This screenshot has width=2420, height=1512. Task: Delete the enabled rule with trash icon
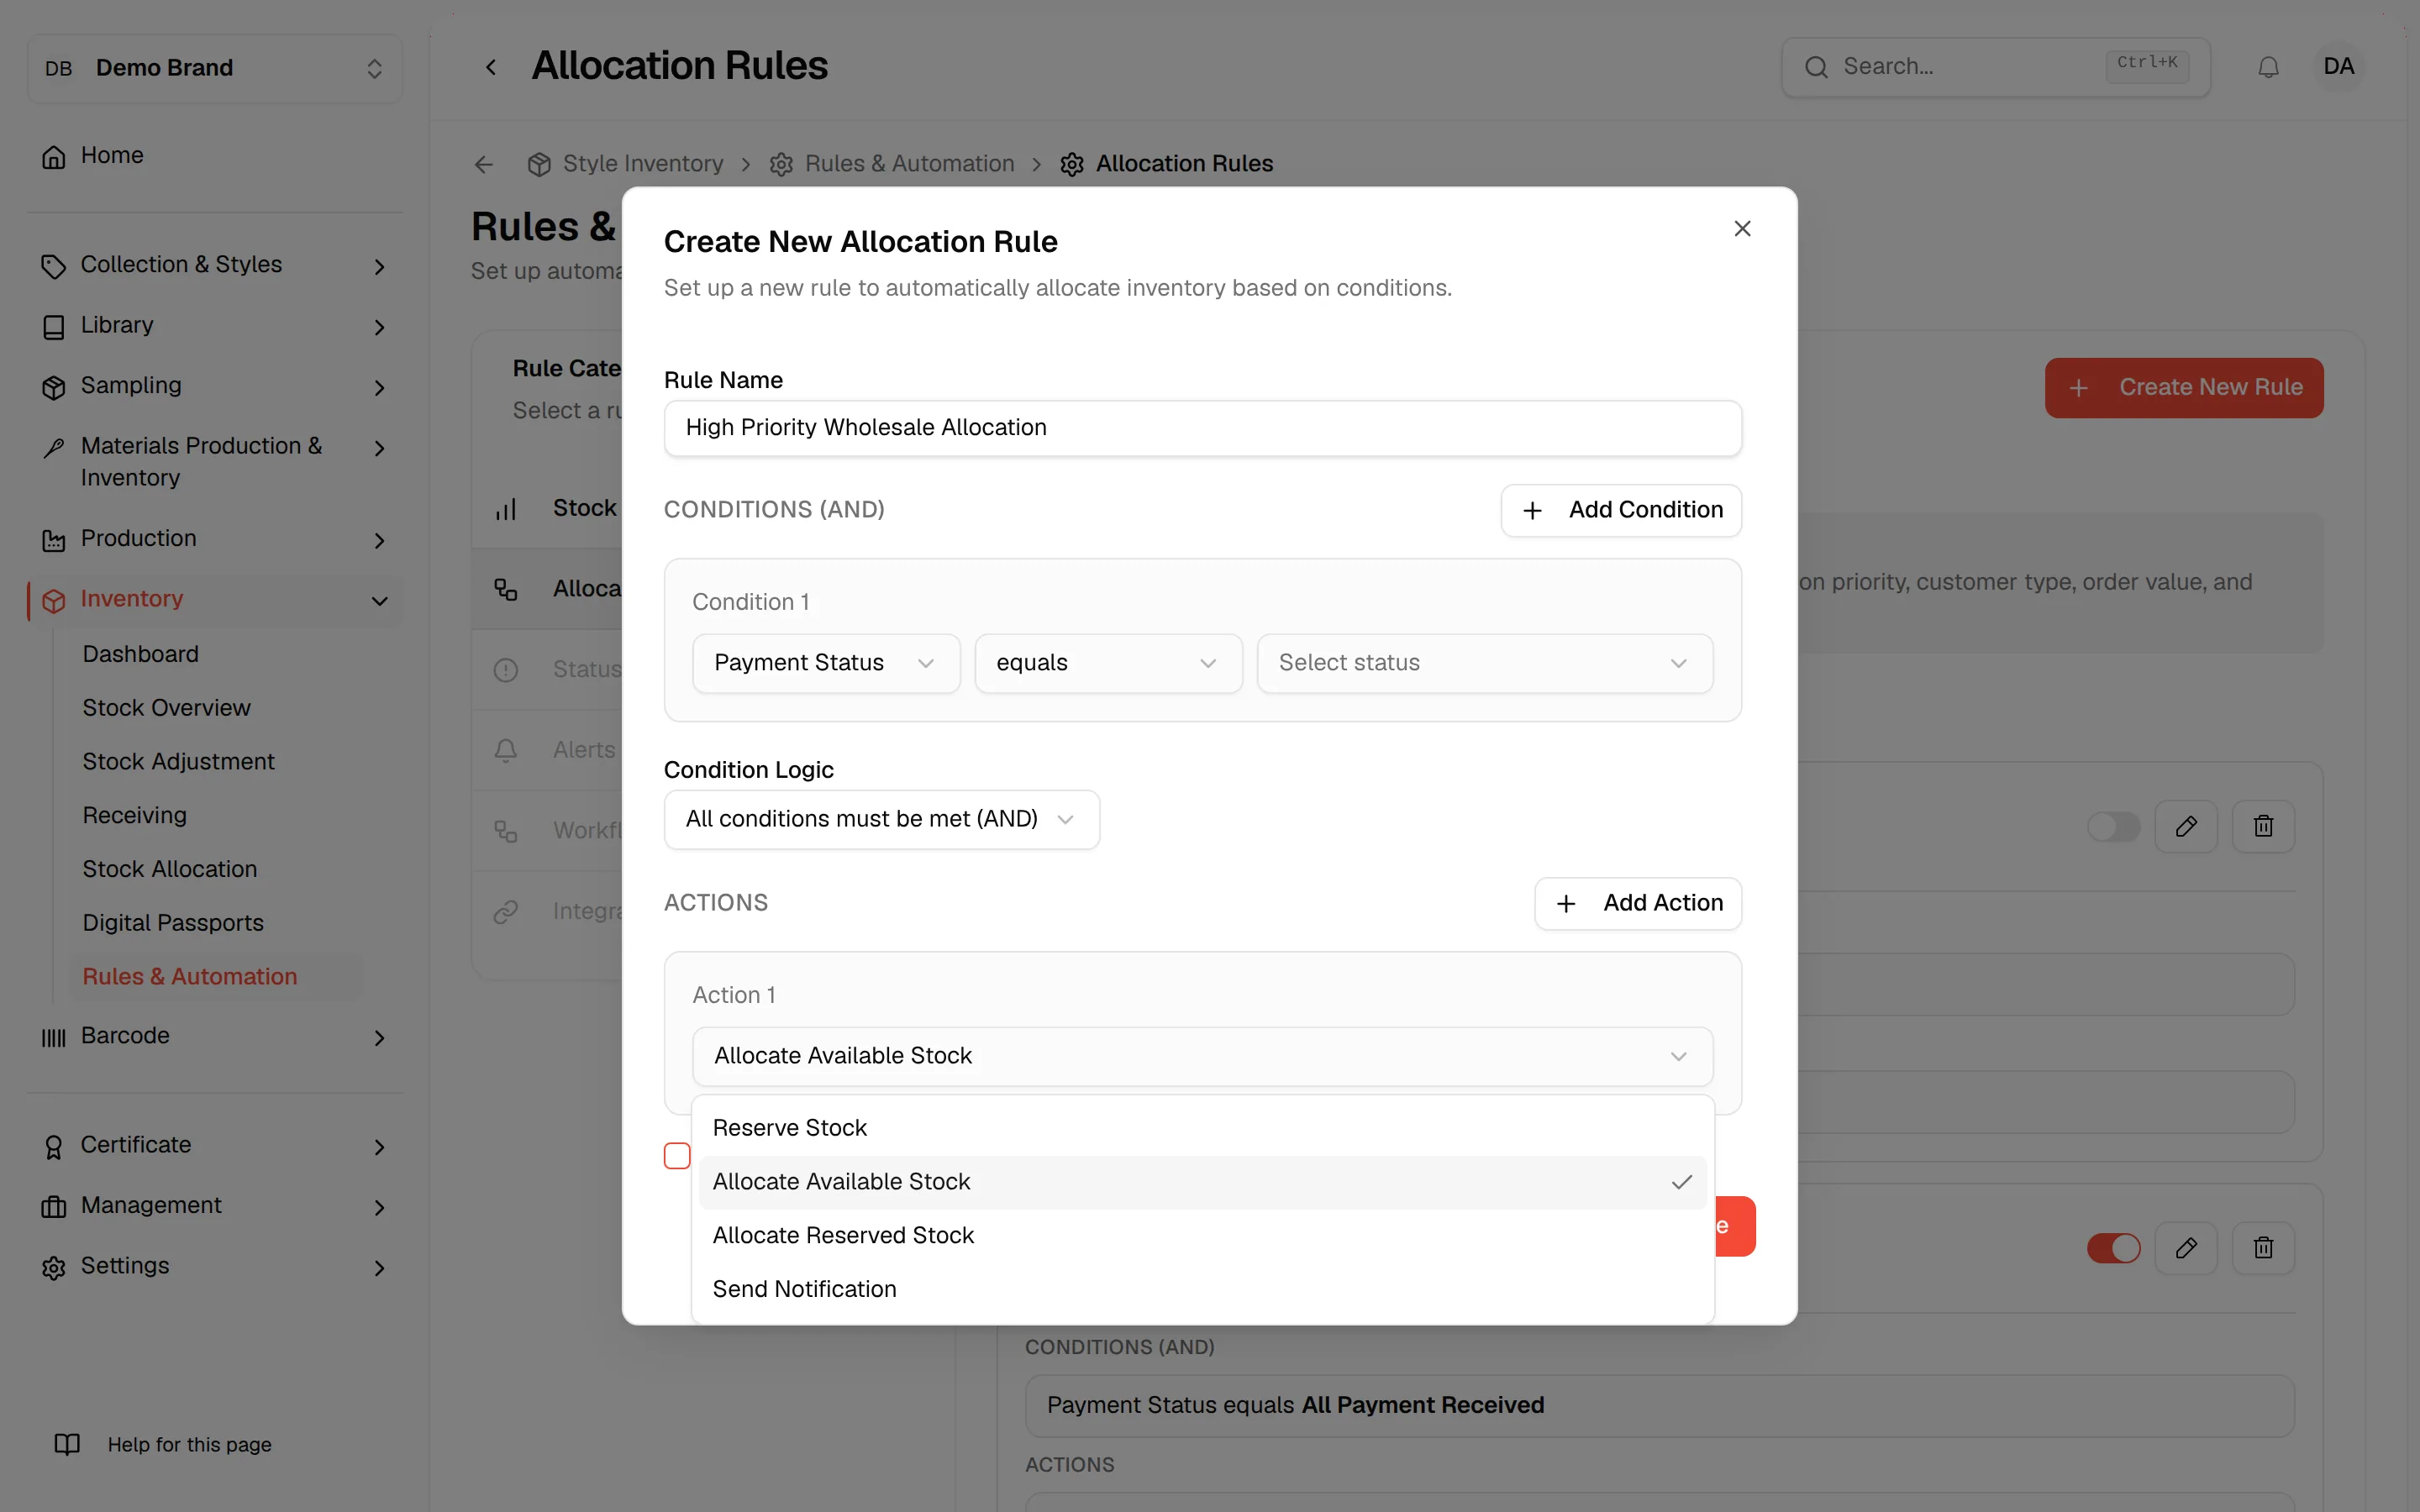2263,1247
